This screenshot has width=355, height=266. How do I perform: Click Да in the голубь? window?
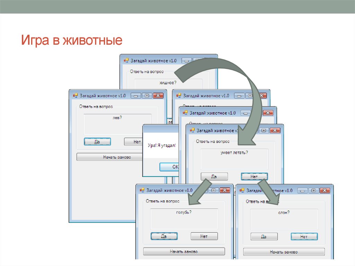click(x=164, y=236)
